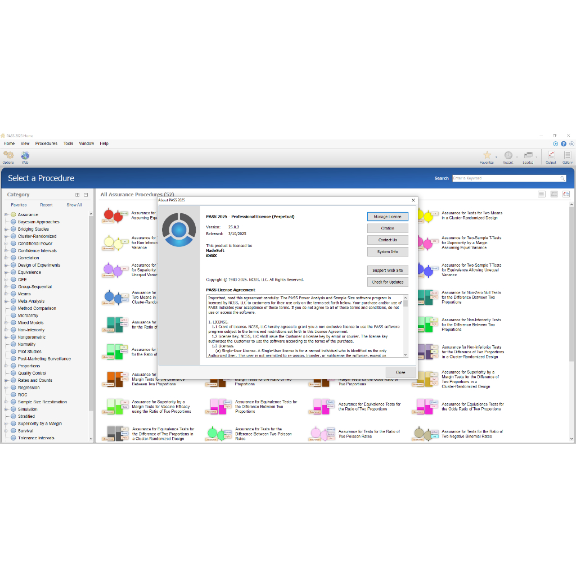576x576 pixels.
Task: Switch procedures to details list view icon
Action: tap(554, 194)
